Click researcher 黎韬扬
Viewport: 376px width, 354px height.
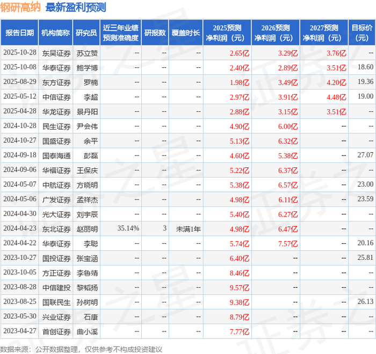click(x=87, y=287)
